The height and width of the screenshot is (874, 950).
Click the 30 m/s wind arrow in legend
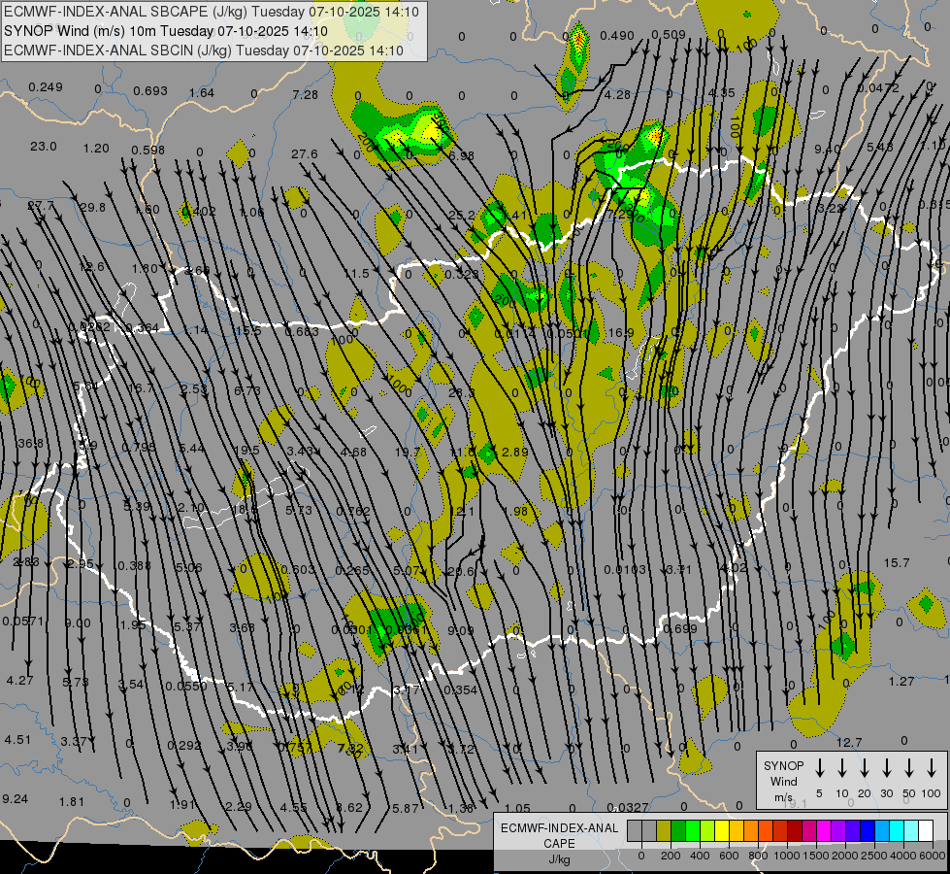pyautogui.click(x=886, y=768)
